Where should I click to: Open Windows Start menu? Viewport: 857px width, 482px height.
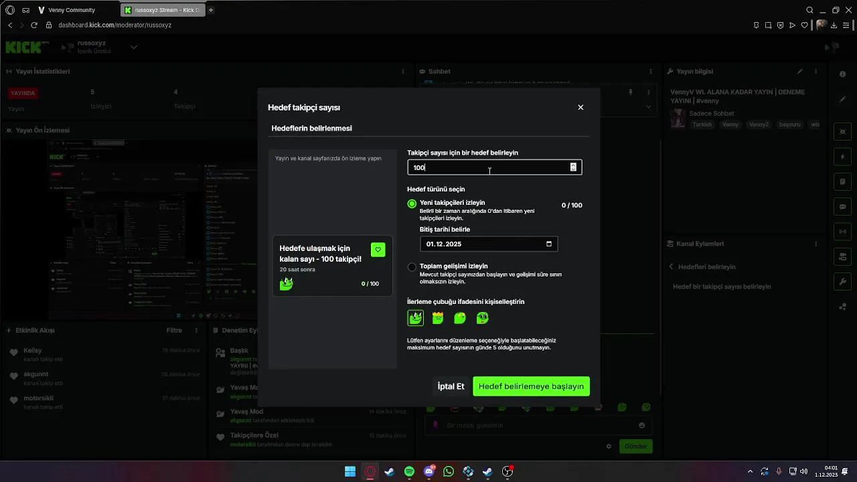(x=350, y=471)
